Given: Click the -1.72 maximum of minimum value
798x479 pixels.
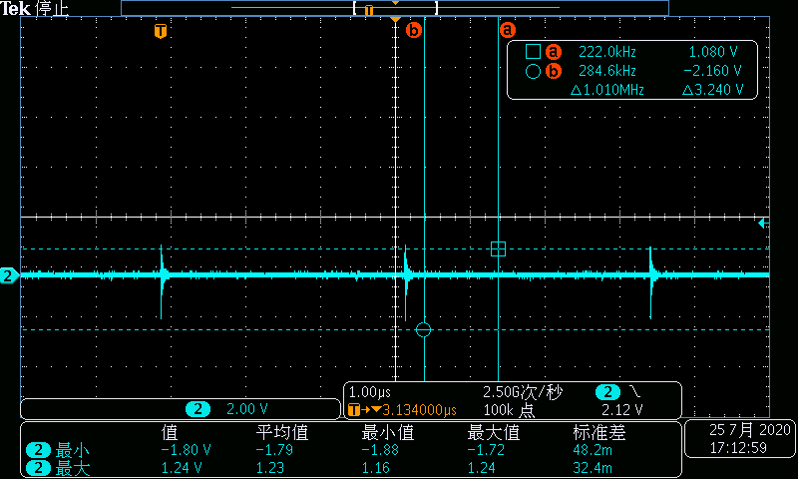Looking at the screenshot, I should coord(486,450).
